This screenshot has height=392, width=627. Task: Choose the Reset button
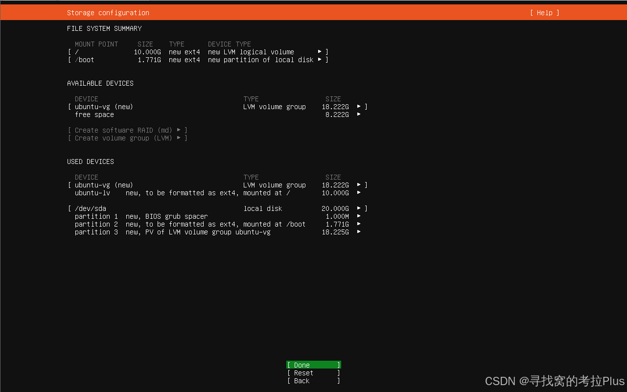click(x=314, y=373)
